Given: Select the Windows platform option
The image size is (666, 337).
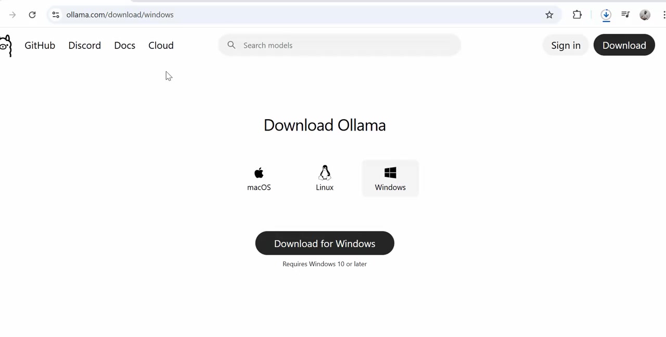Looking at the screenshot, I should [x=390, y=178].
